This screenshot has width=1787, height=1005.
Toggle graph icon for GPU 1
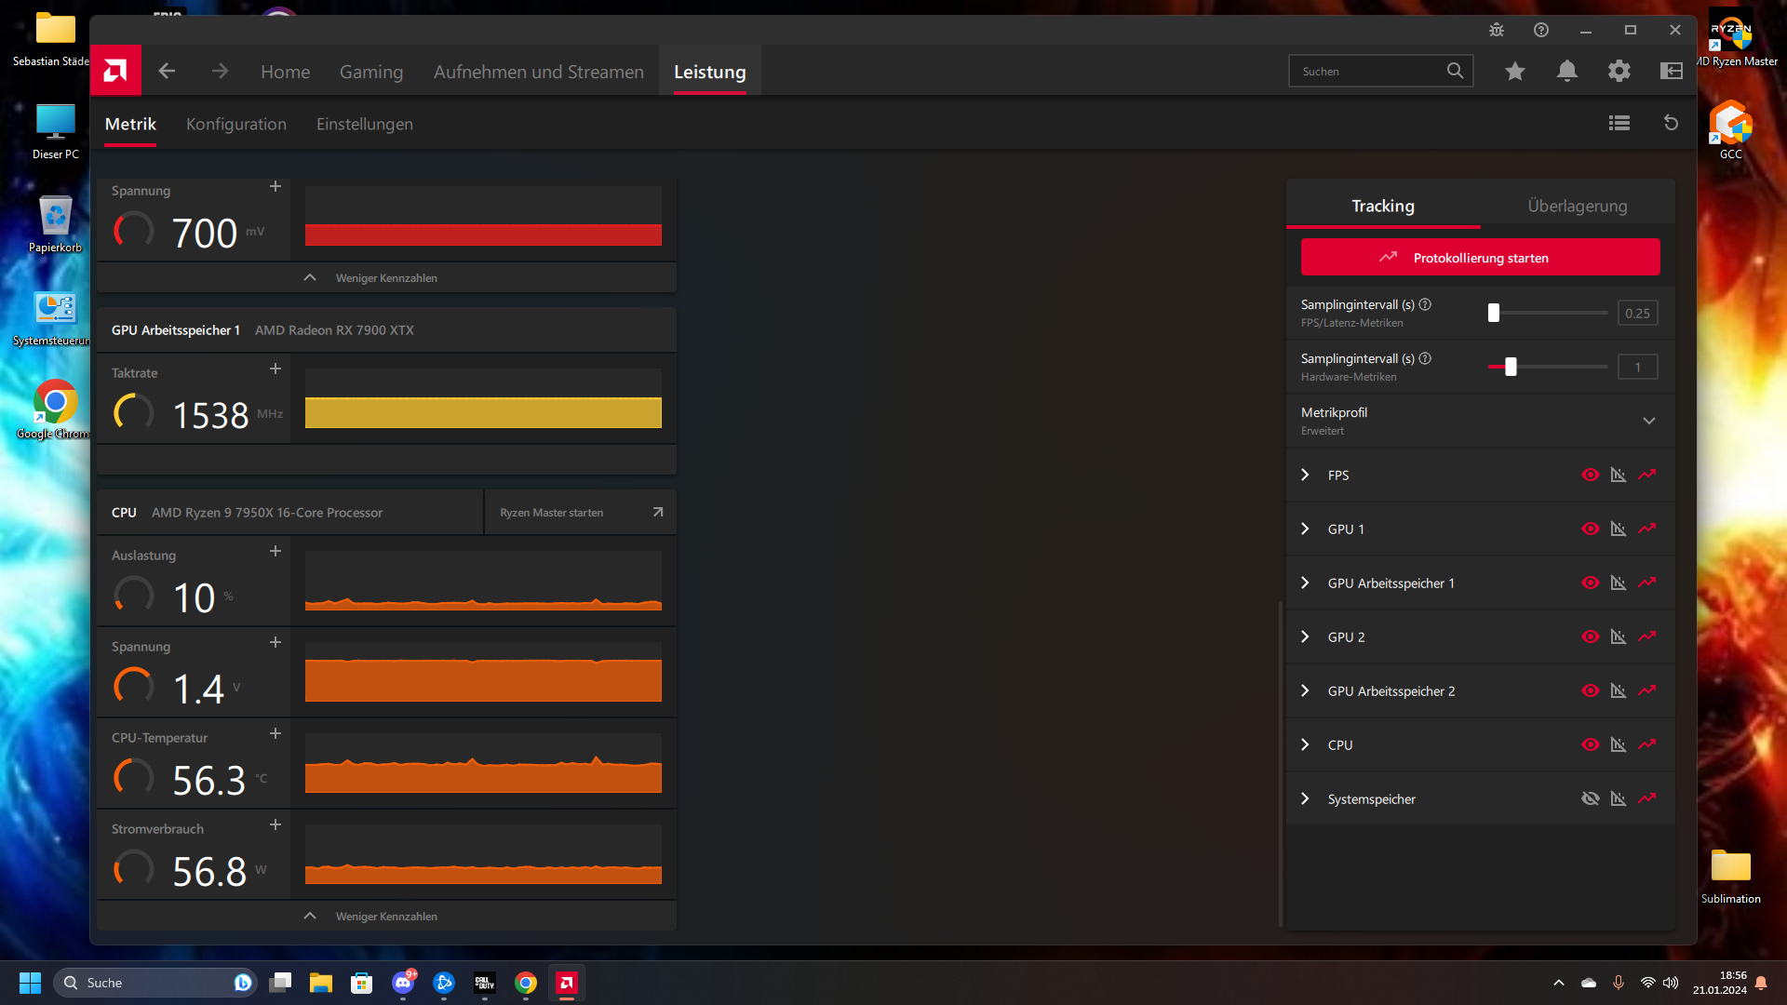pyautogui.click(x=1619, y=529)
